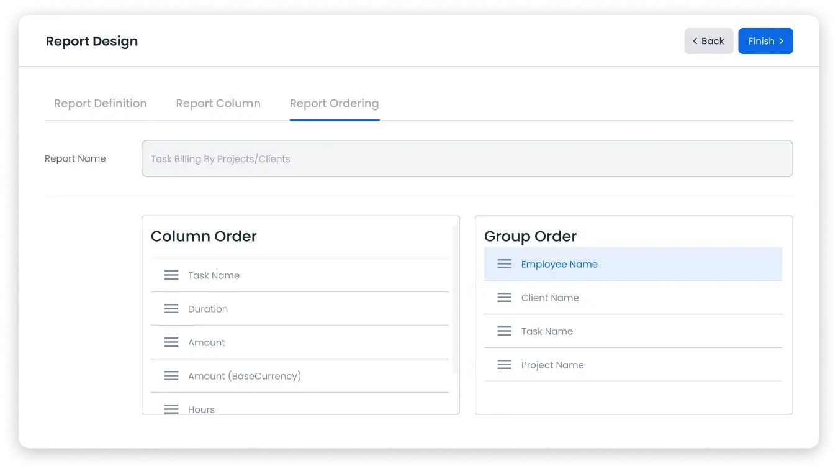Screen dimensions: 838x471
Task: Select Task Name text in Group Order
Action: click(547, 331)
